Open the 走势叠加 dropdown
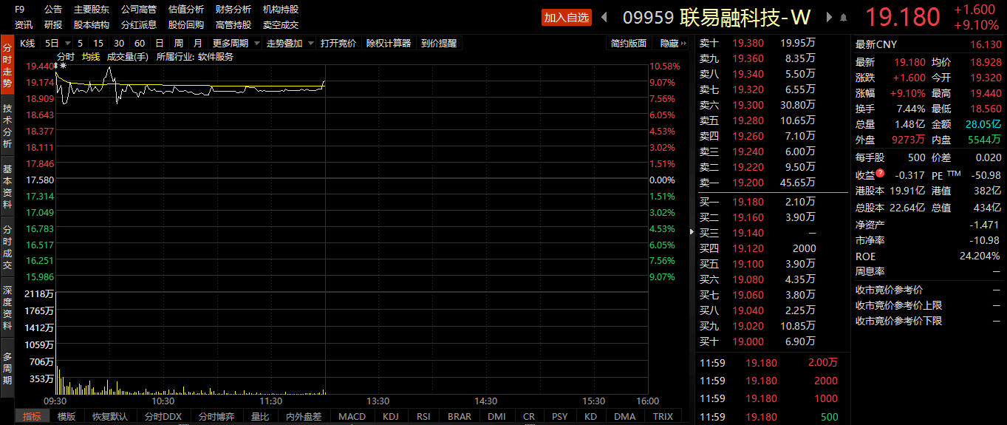This screenshot has height=425, width=1007. pos(290,44)
